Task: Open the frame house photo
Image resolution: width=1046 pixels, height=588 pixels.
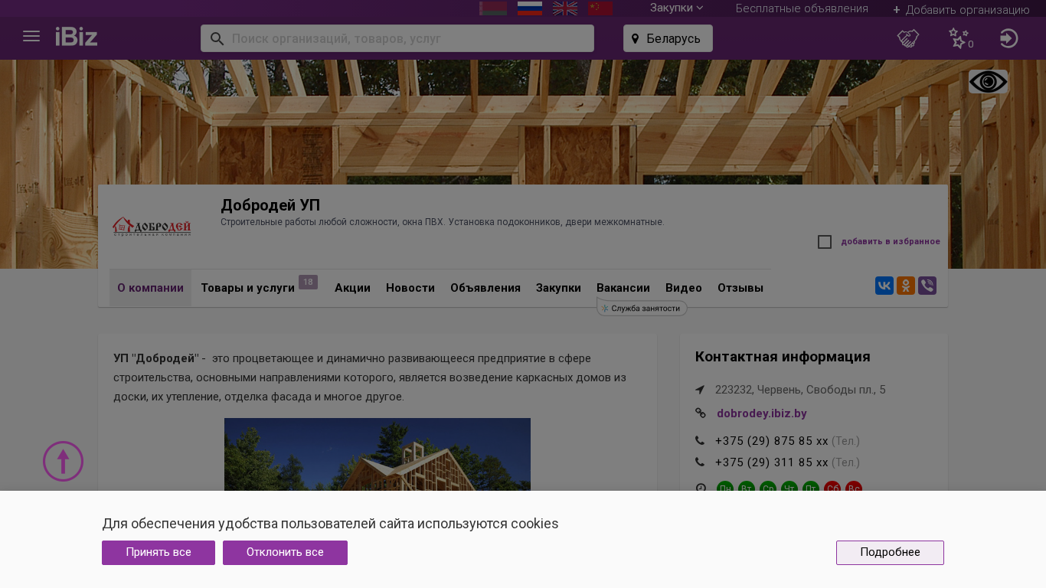Action: click(378, 455)
